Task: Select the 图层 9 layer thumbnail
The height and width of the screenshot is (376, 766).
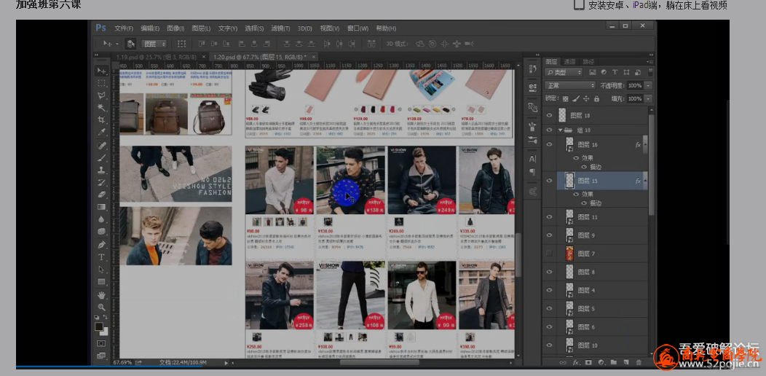Action: tap(570, 235)
